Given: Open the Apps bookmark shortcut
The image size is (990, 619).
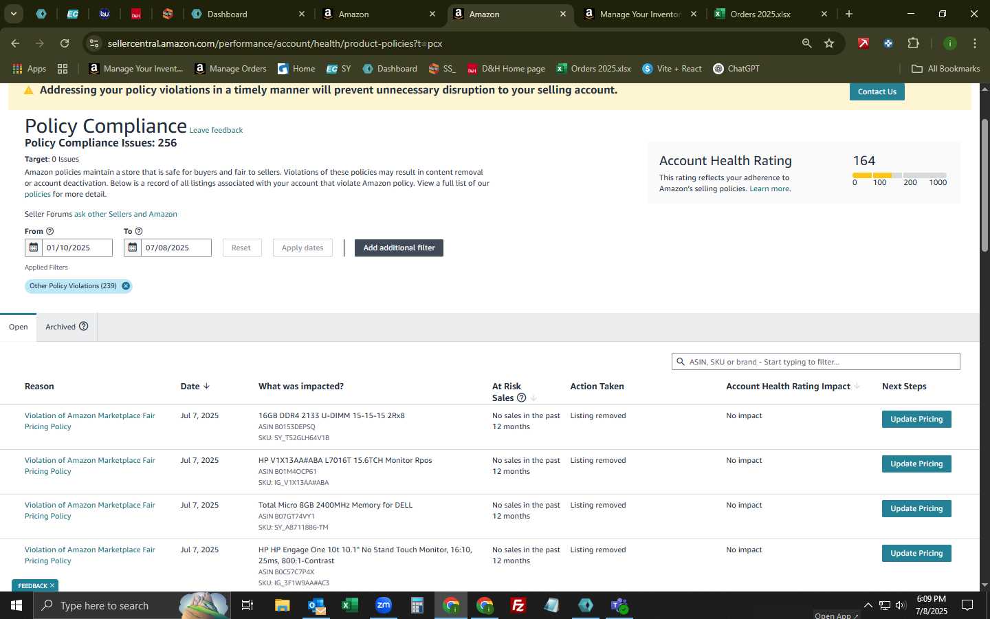Looking at the screenshot, I should [x=29, y=69].
